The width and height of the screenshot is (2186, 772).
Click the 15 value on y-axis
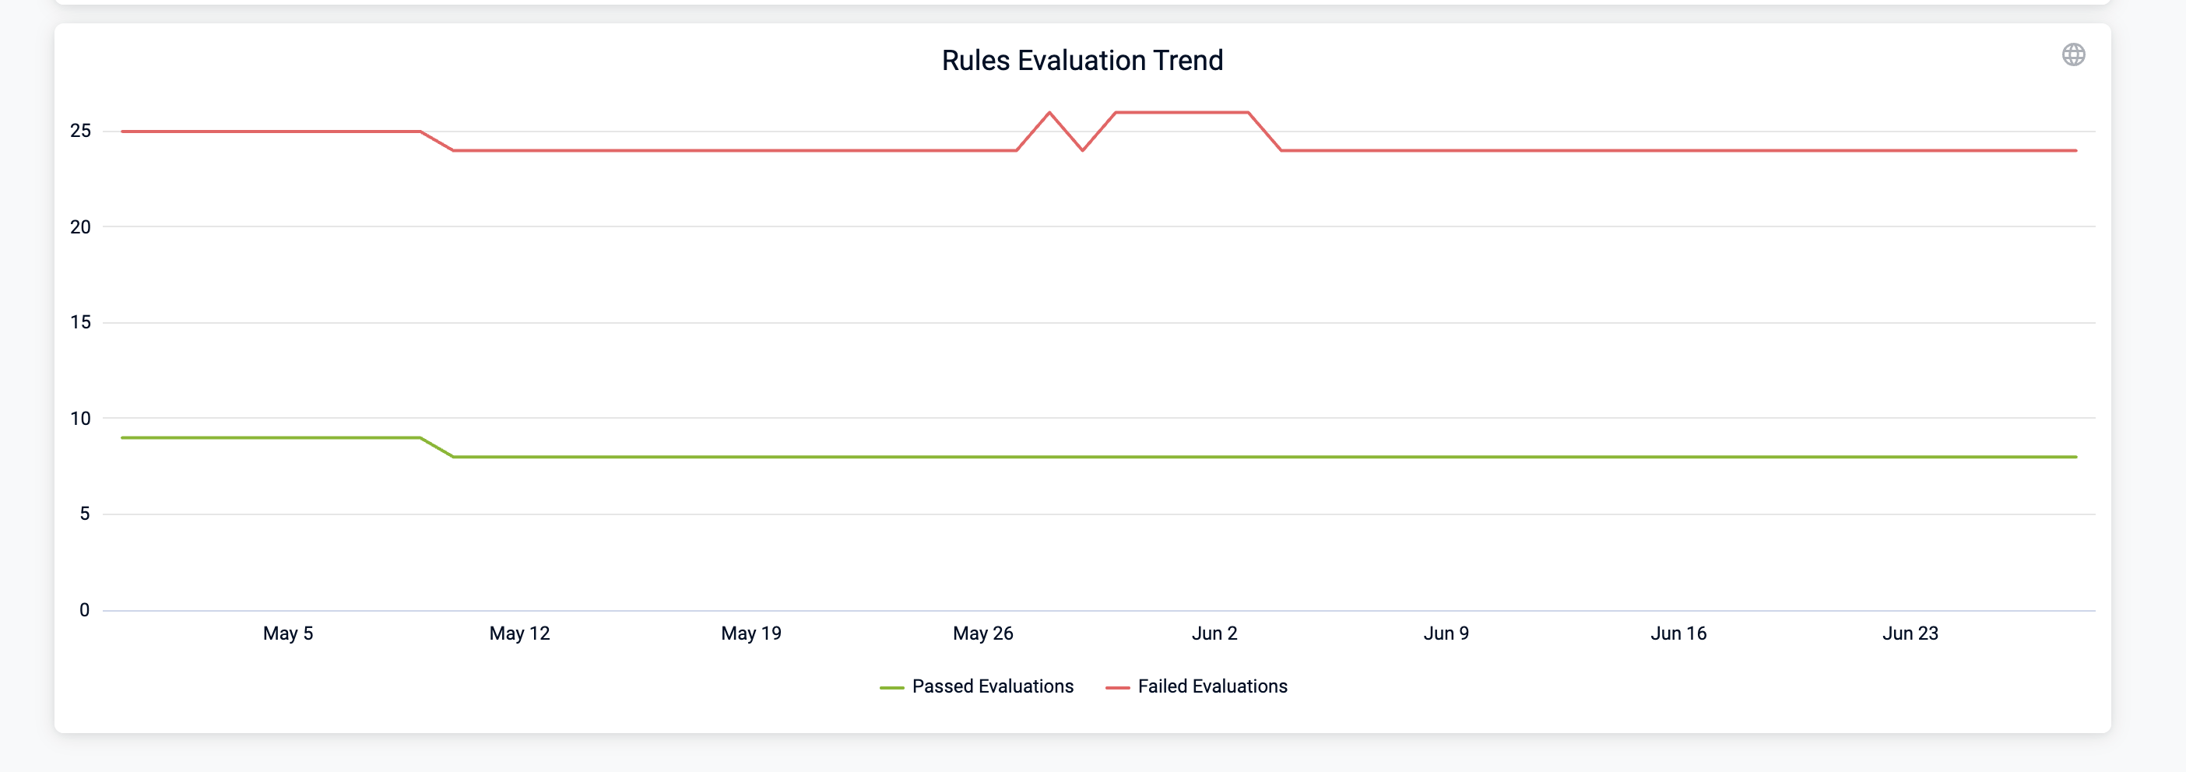pyautogui.click(x=81, y=322)
